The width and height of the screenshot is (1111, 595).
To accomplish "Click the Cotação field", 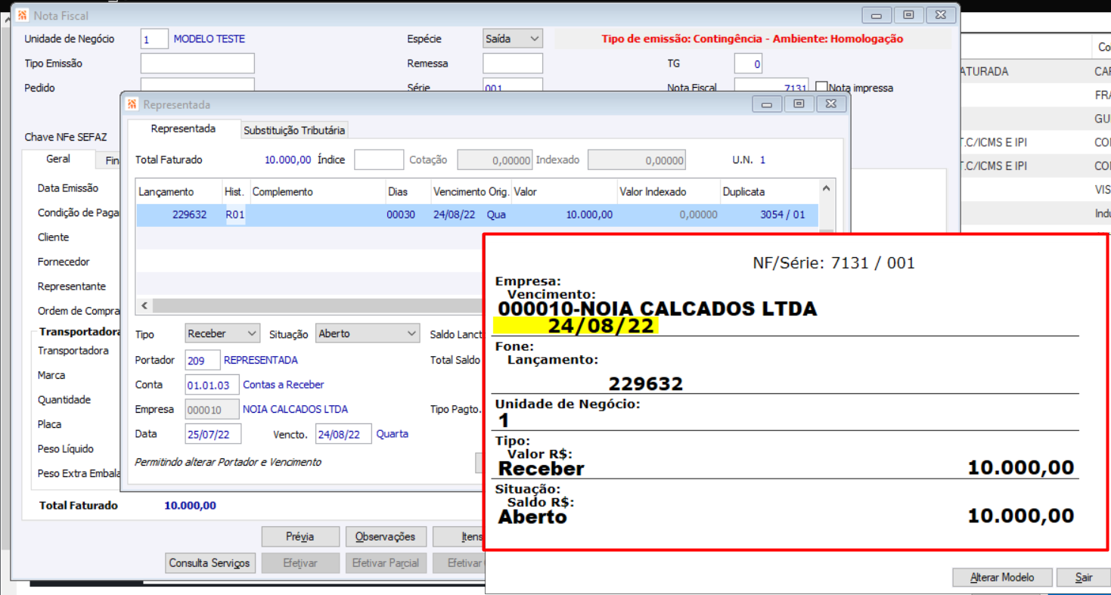I will pos(495,160).
